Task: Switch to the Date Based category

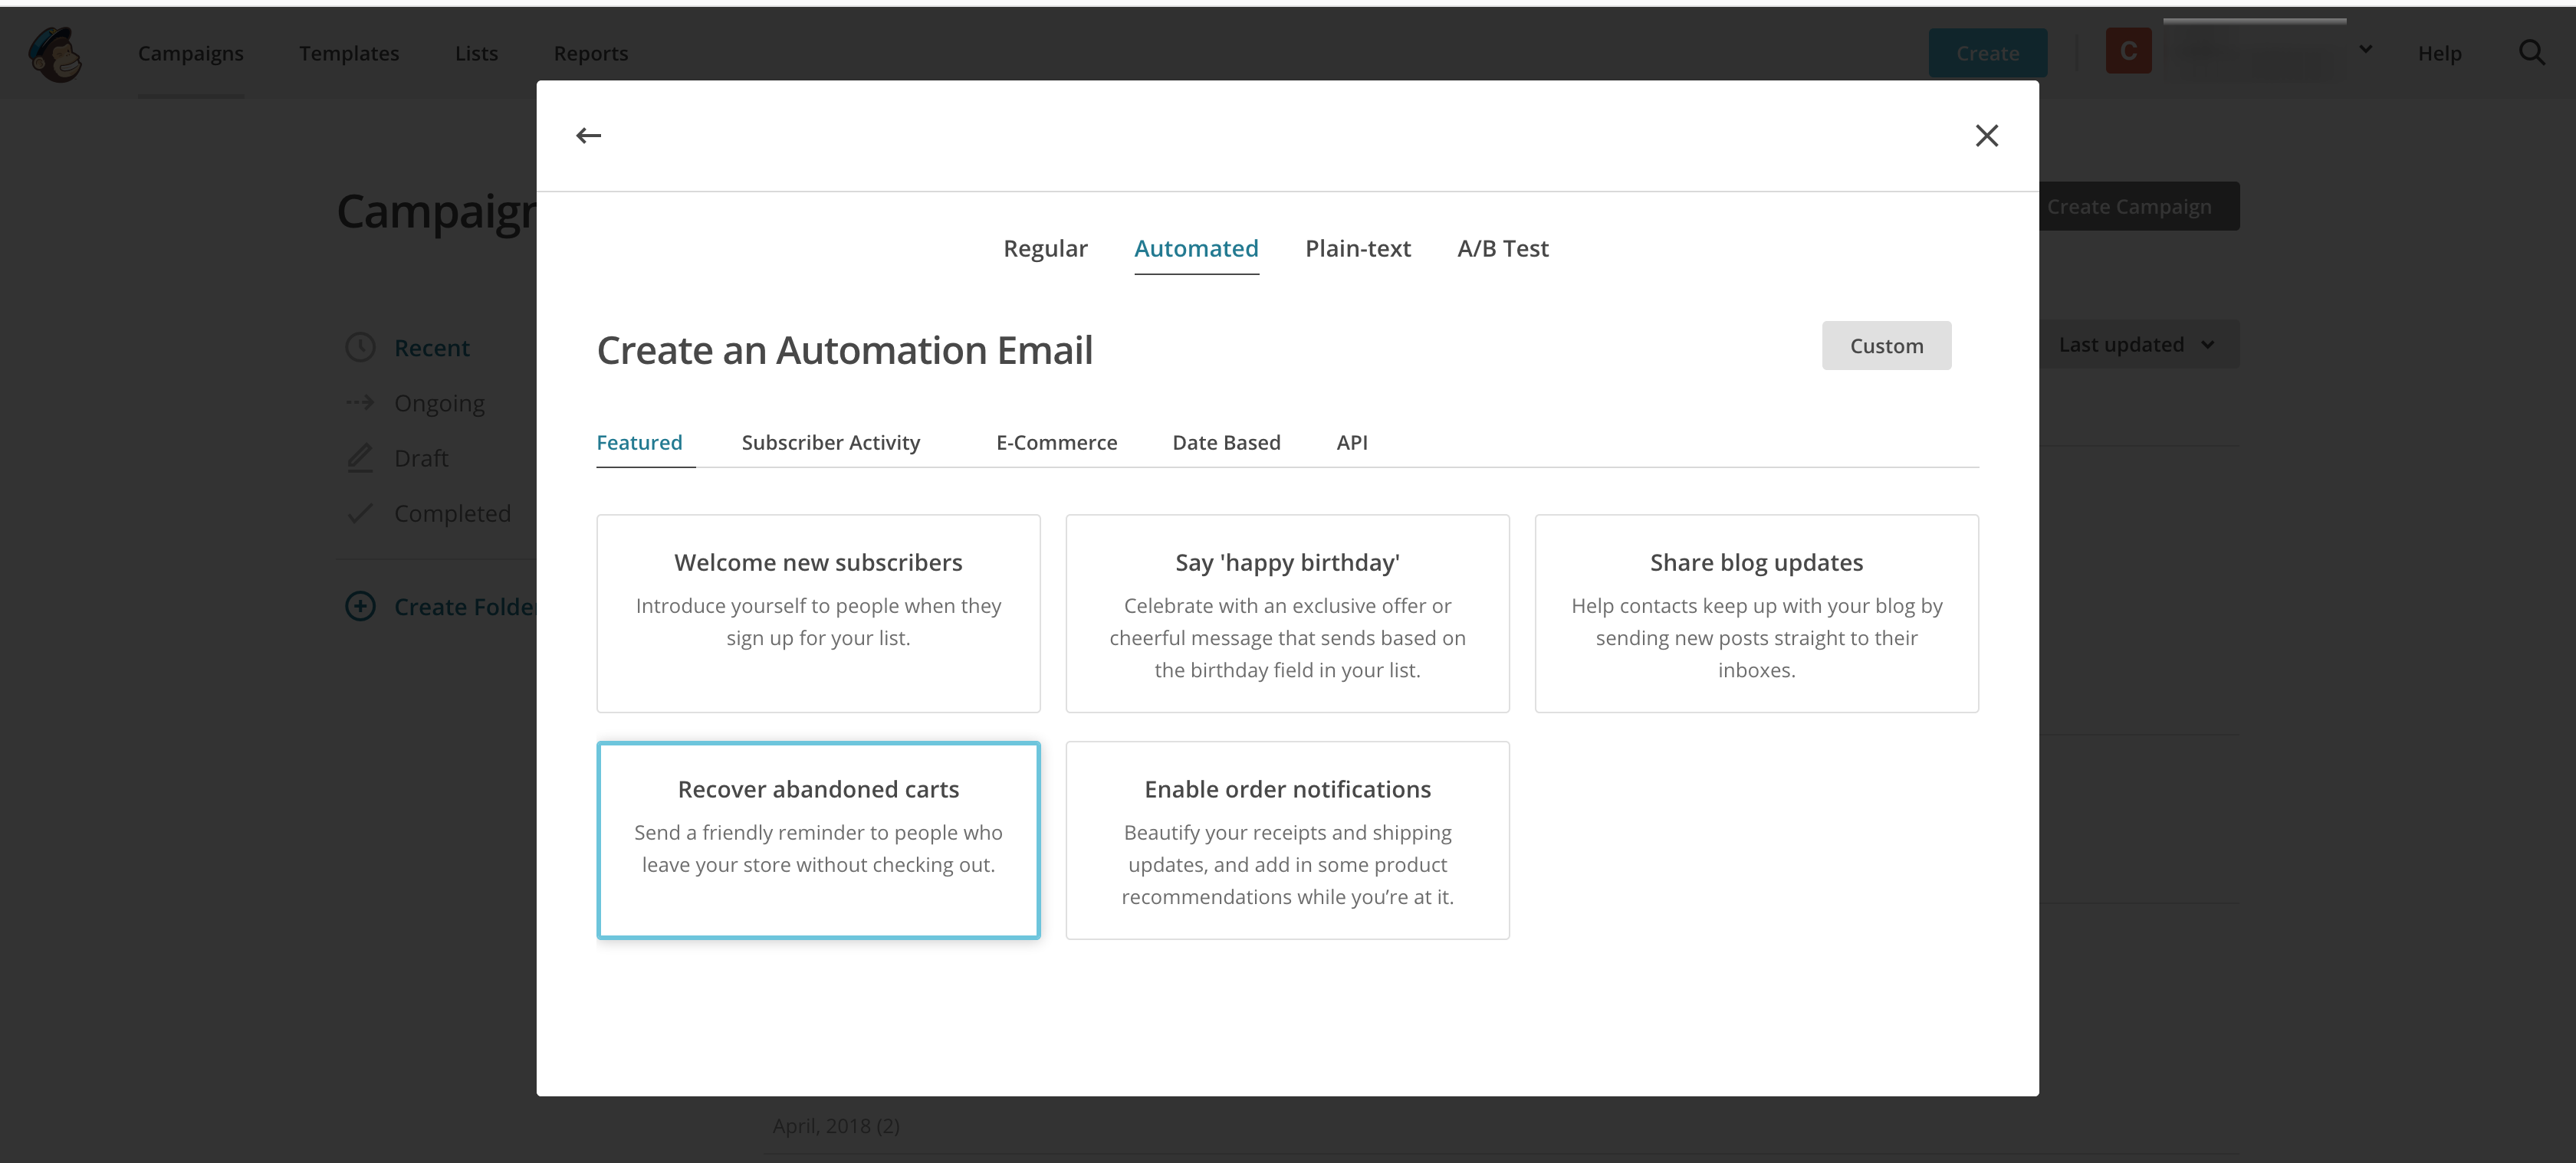Action: click(1226, 443)
